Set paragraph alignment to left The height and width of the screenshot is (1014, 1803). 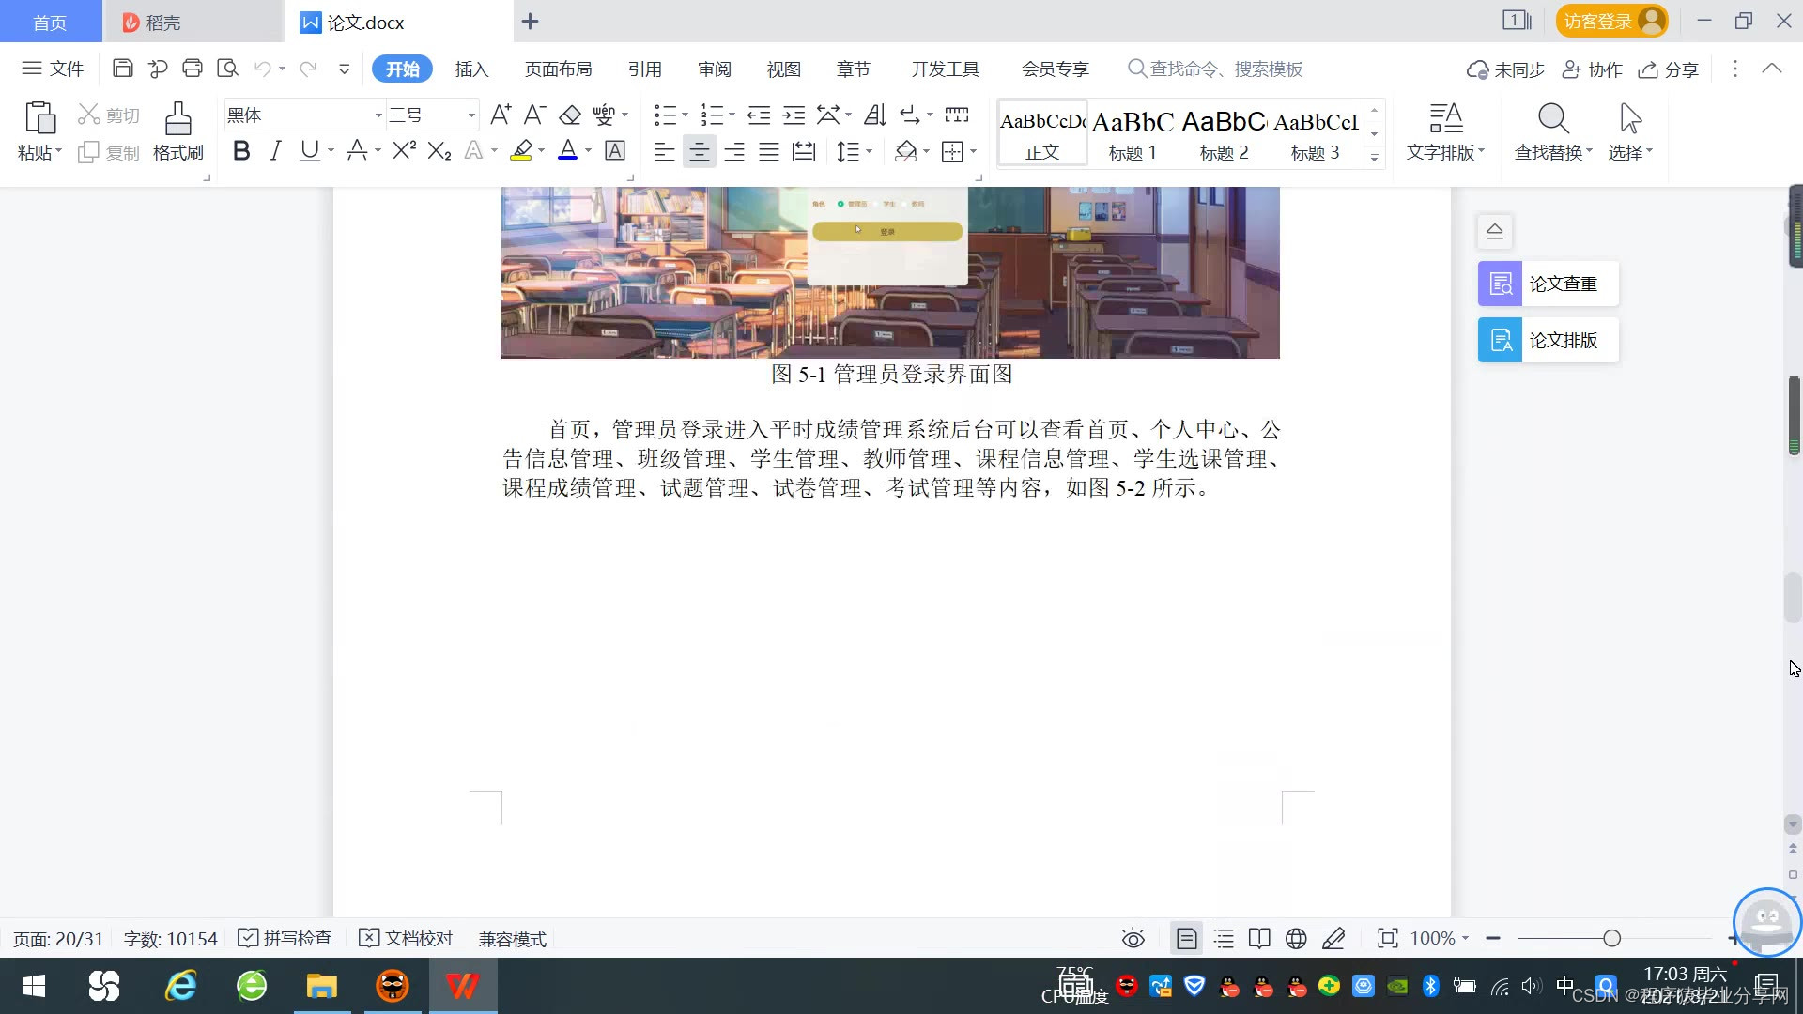664,151
